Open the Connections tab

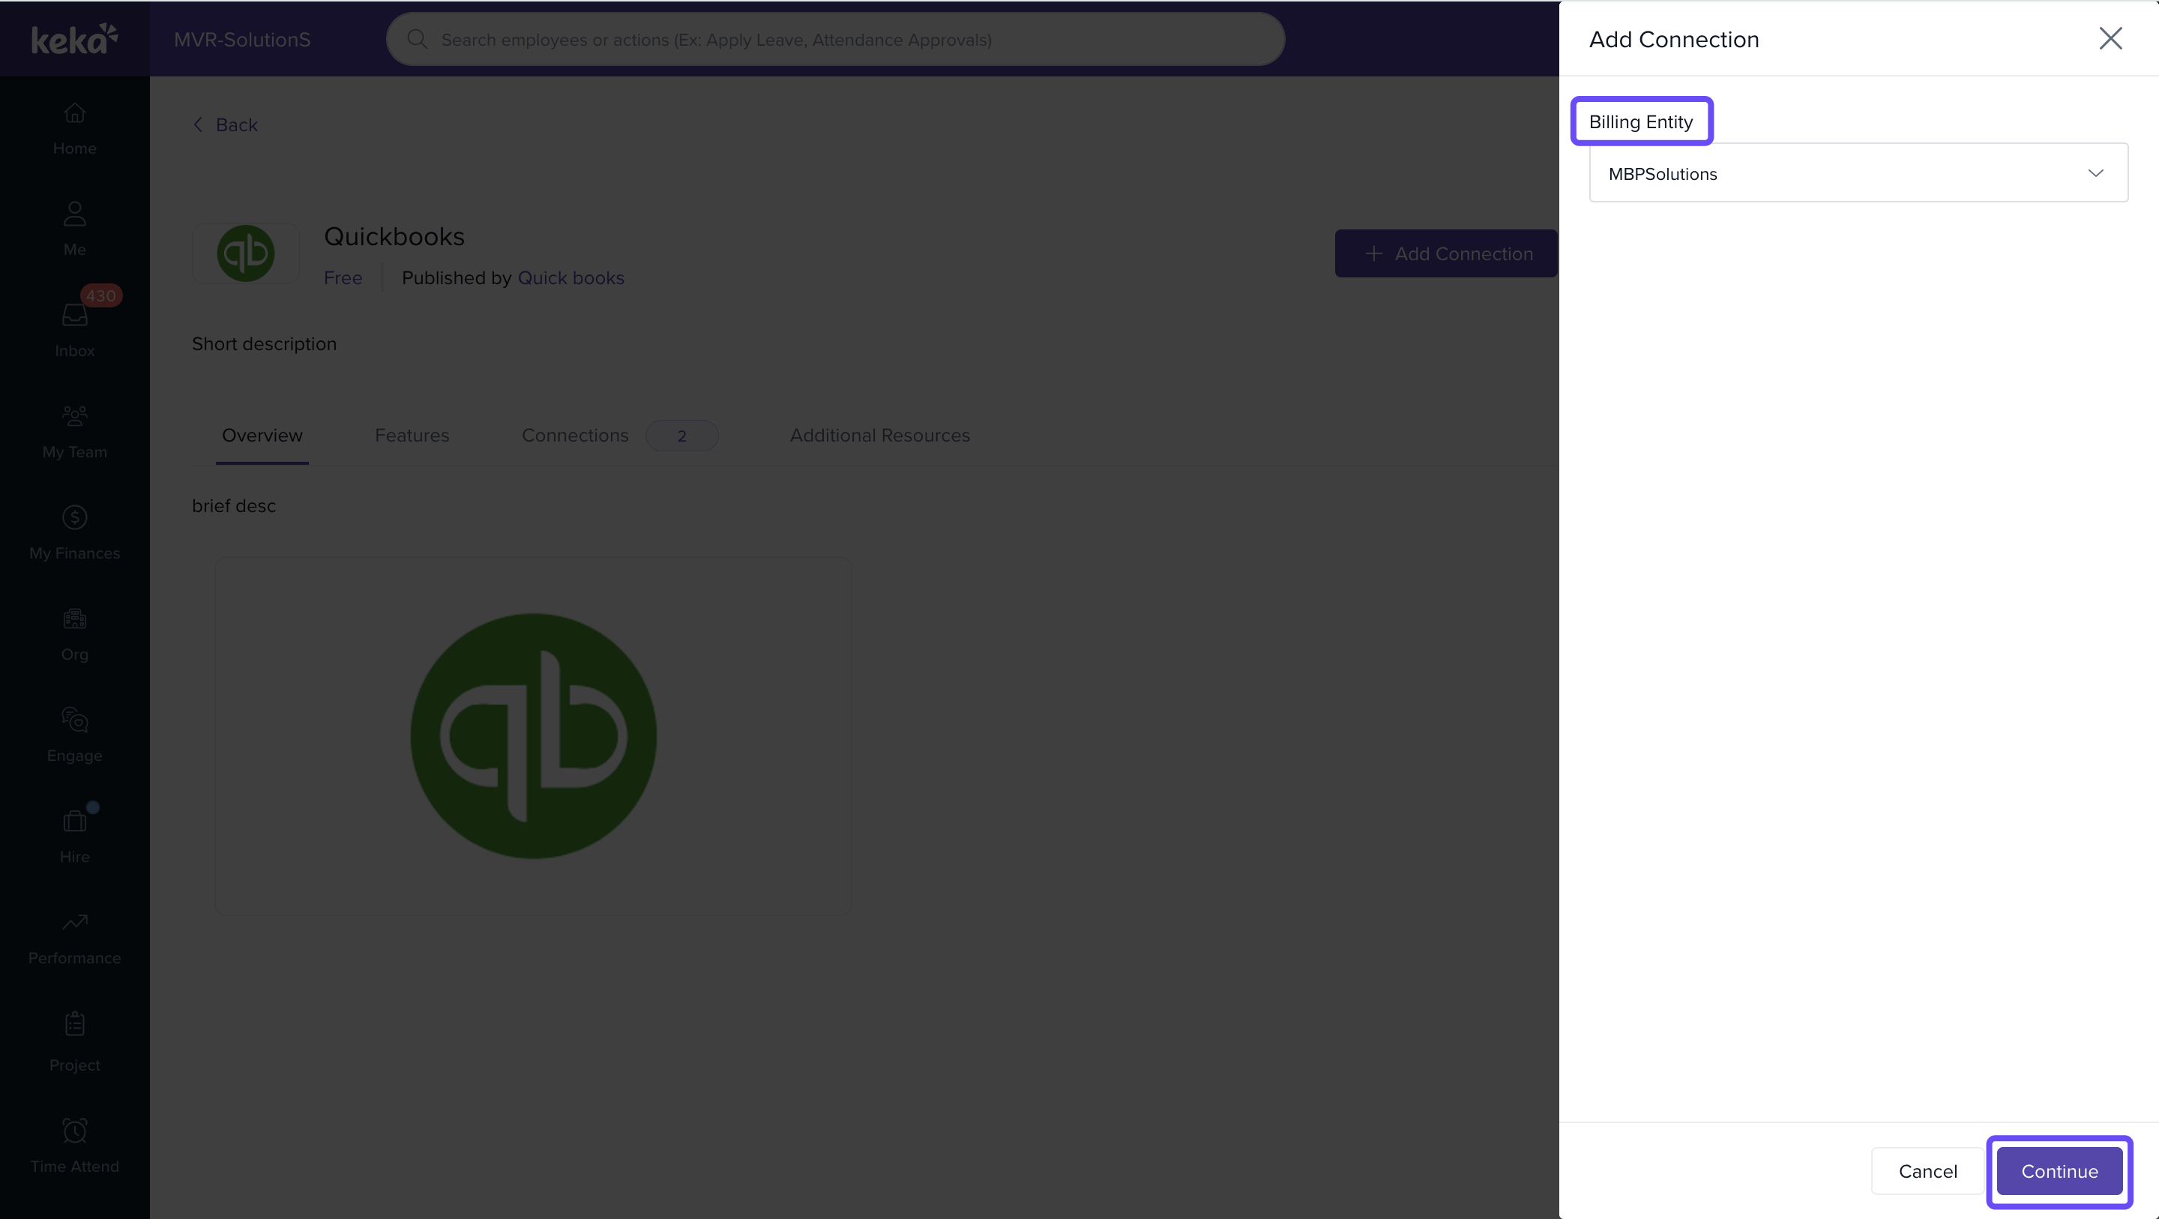(575, 435)
